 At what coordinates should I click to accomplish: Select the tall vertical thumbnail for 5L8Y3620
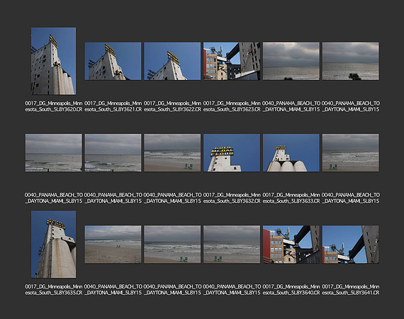53,61
